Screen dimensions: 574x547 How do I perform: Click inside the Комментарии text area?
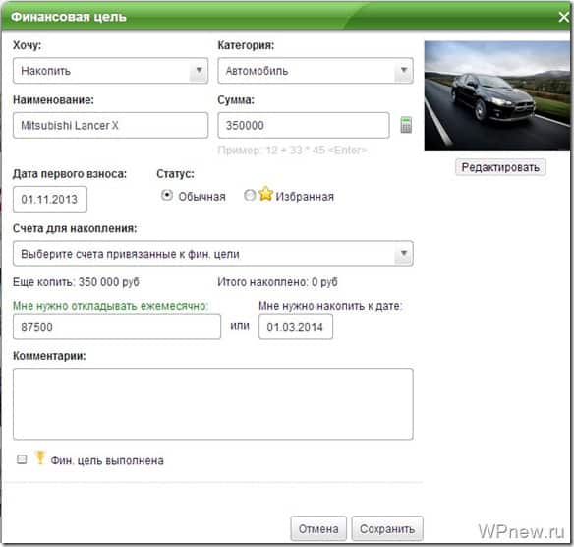pos(213,404)
